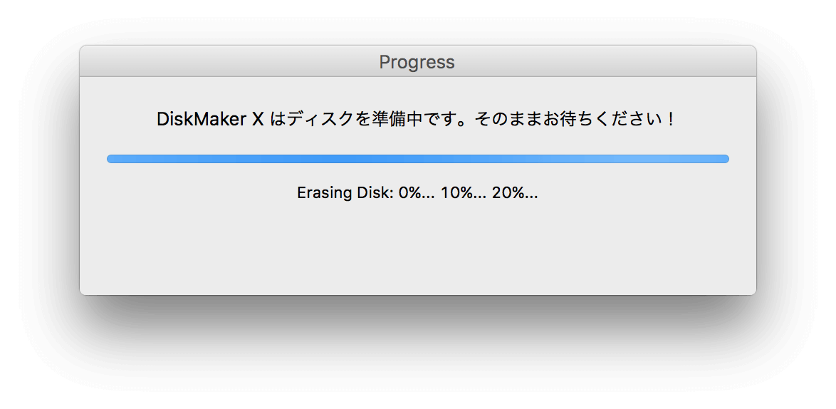Select the "DiskMaker X" text in message
Image resolution: width=836 pixels, height=409 pixels.
[x=210, y=120]
